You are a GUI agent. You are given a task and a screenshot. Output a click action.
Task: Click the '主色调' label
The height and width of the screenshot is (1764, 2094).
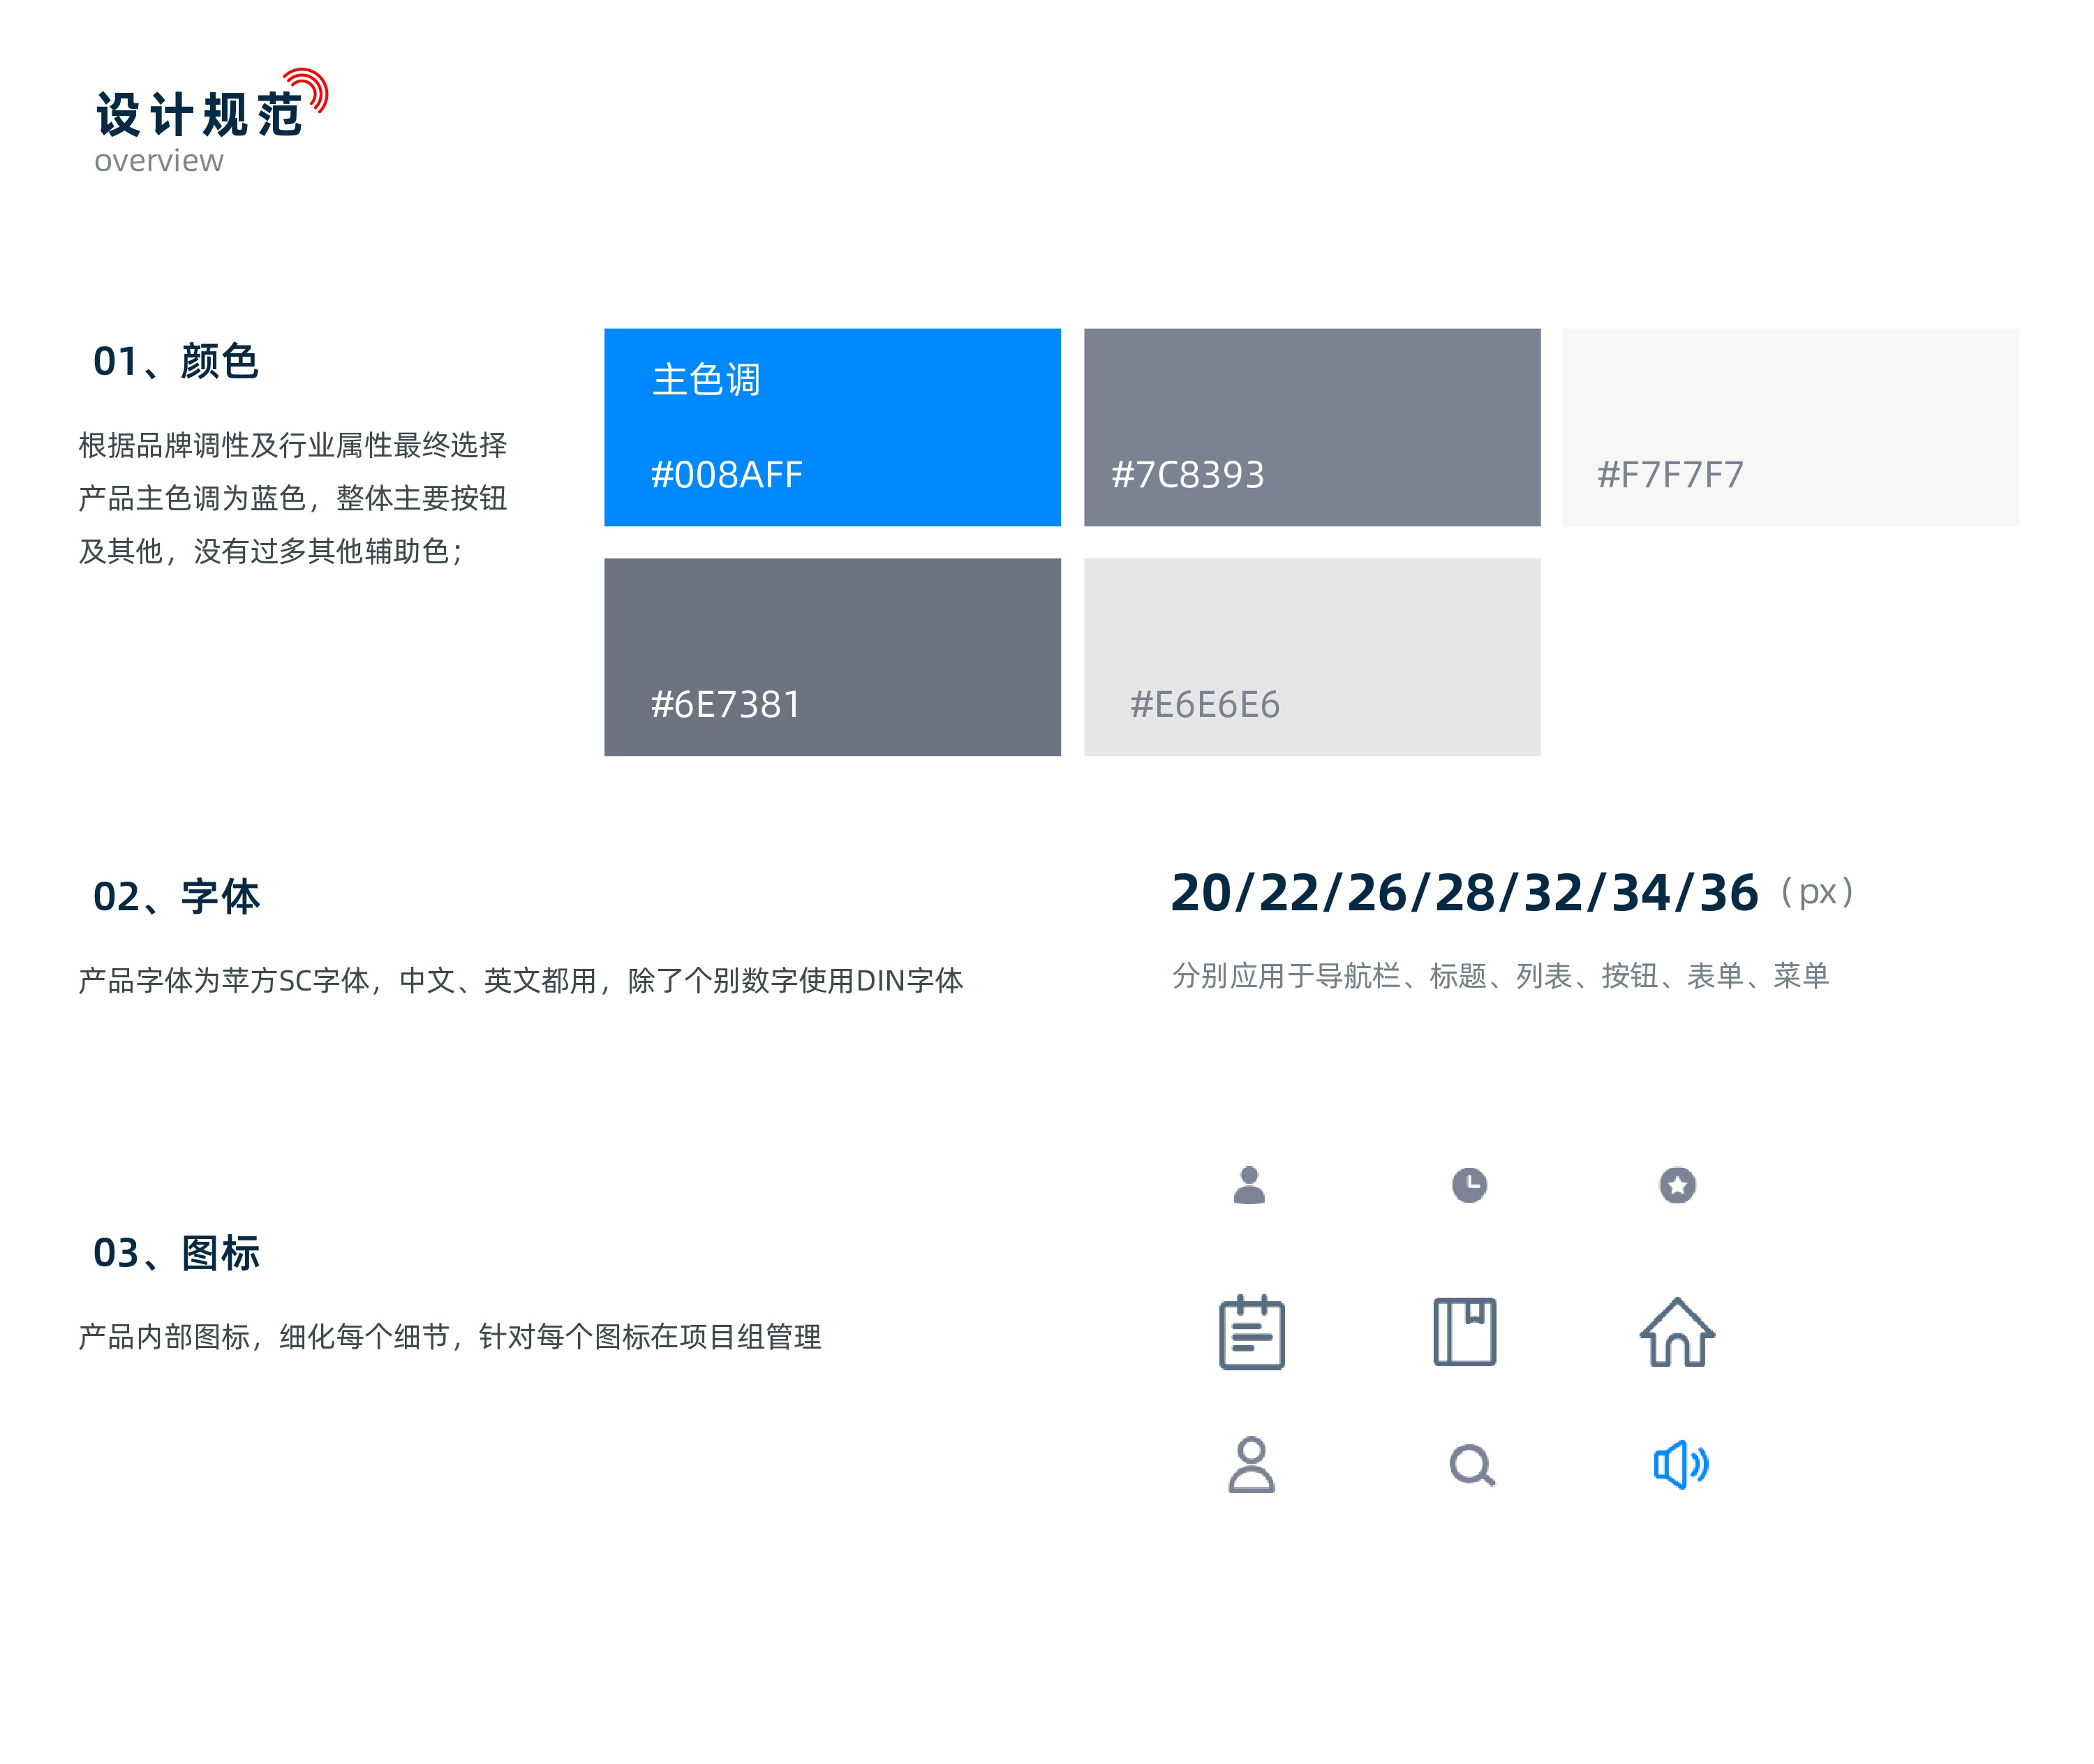pos(706,380)
